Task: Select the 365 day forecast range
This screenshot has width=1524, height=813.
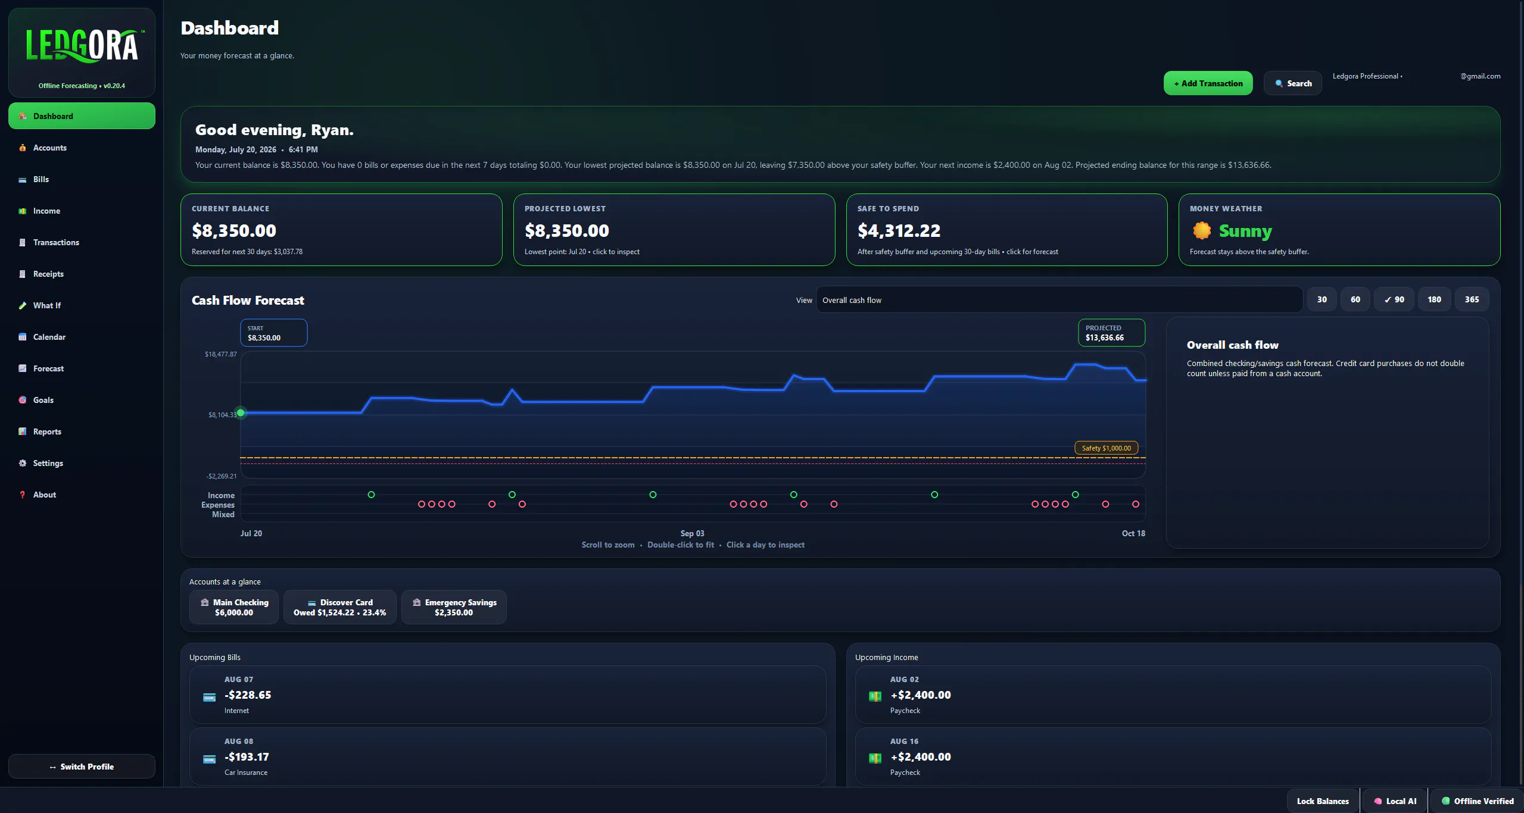Action: point(1472,299)
